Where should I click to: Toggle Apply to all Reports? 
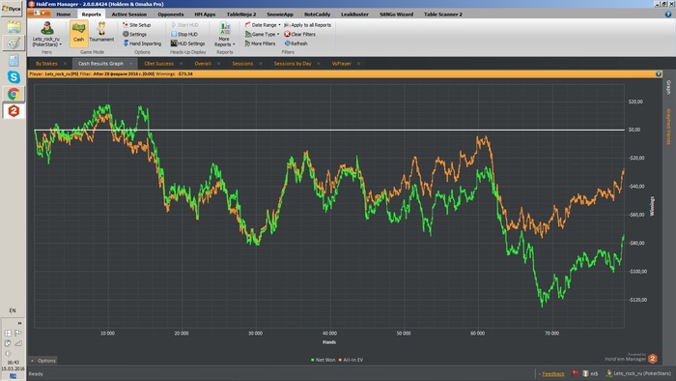(x=308, y=25)
